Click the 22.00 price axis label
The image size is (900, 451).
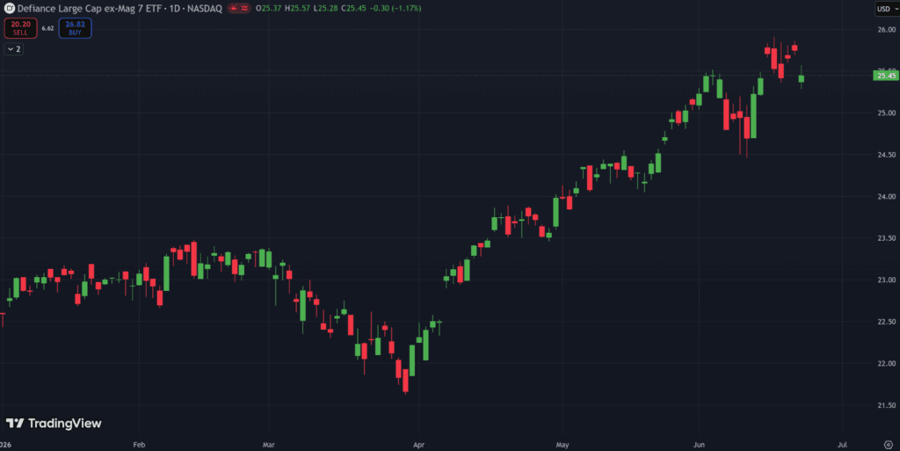pos(886,364)
